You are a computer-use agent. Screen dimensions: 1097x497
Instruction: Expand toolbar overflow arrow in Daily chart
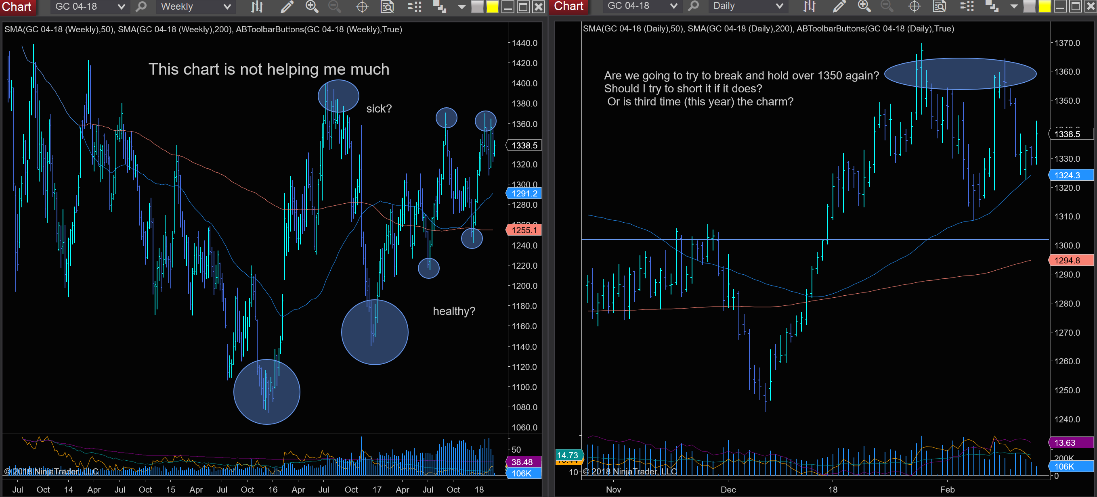point(1014,7)
